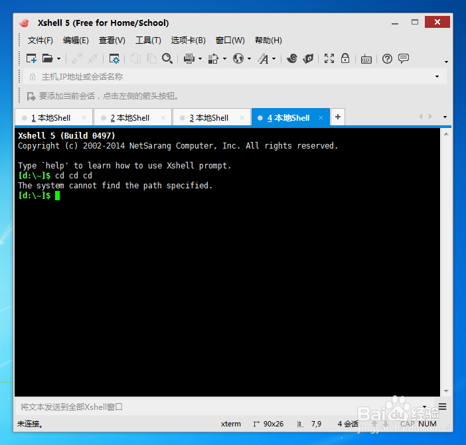This screenshot has width=466, height=445.
Task: Click the Xshell logo icon in title bar
Action: tap(25, 23)
